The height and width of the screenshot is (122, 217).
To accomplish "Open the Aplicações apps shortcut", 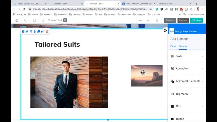I will click(20, 14).
